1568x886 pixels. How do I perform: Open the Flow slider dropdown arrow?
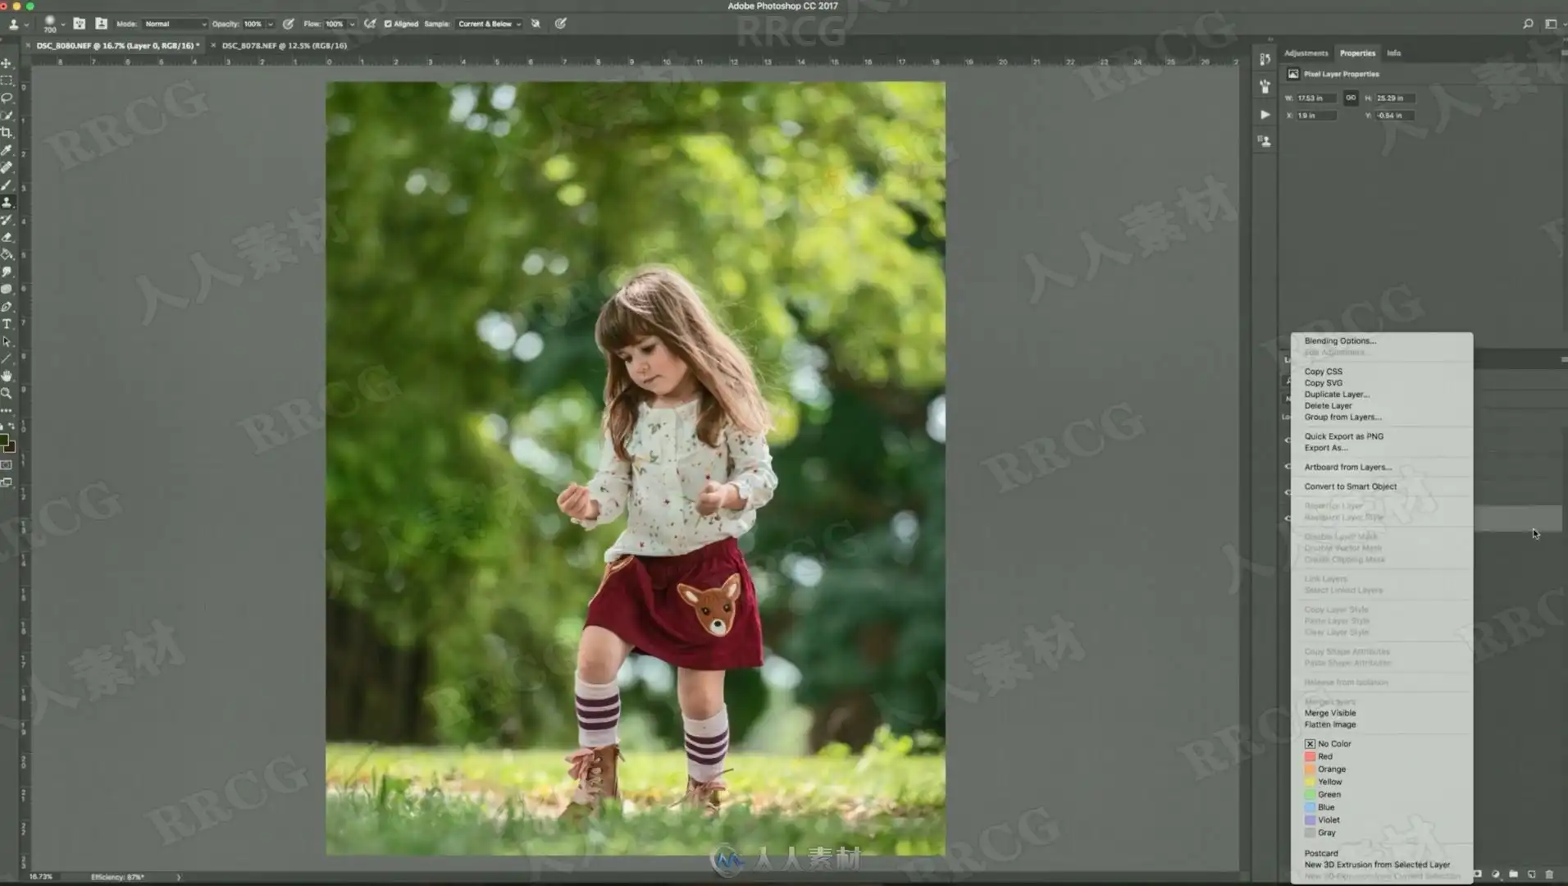(353, 25)
